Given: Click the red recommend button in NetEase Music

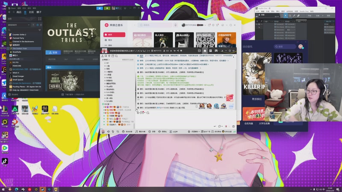Looking at the screenshot, I should [114, 35].
